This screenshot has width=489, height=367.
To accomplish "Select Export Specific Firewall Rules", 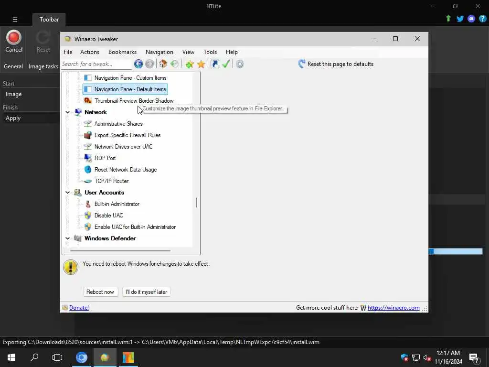I will click(x=127, y=135).
